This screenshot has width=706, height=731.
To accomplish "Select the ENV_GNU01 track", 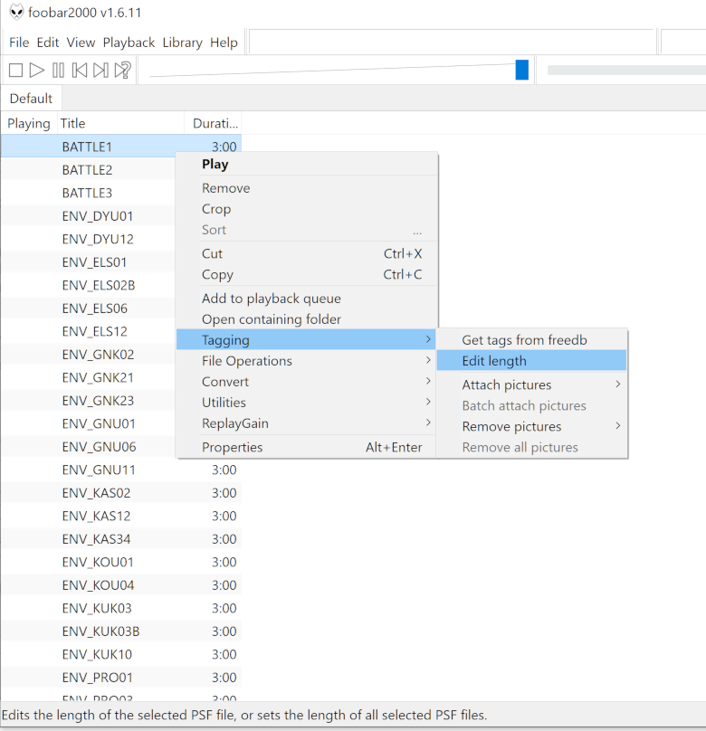I will tap(89, 423).
